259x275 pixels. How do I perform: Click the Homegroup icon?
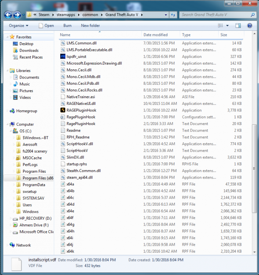[12, 111]
